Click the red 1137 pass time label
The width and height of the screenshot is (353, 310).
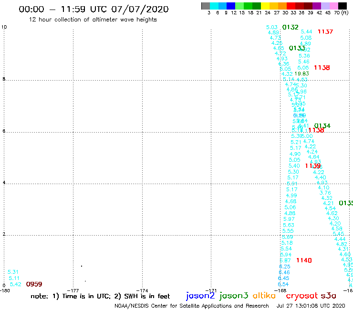pos(325,32)
